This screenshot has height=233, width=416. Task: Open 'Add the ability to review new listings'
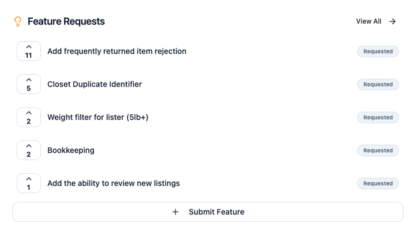(x=114, y=183)
